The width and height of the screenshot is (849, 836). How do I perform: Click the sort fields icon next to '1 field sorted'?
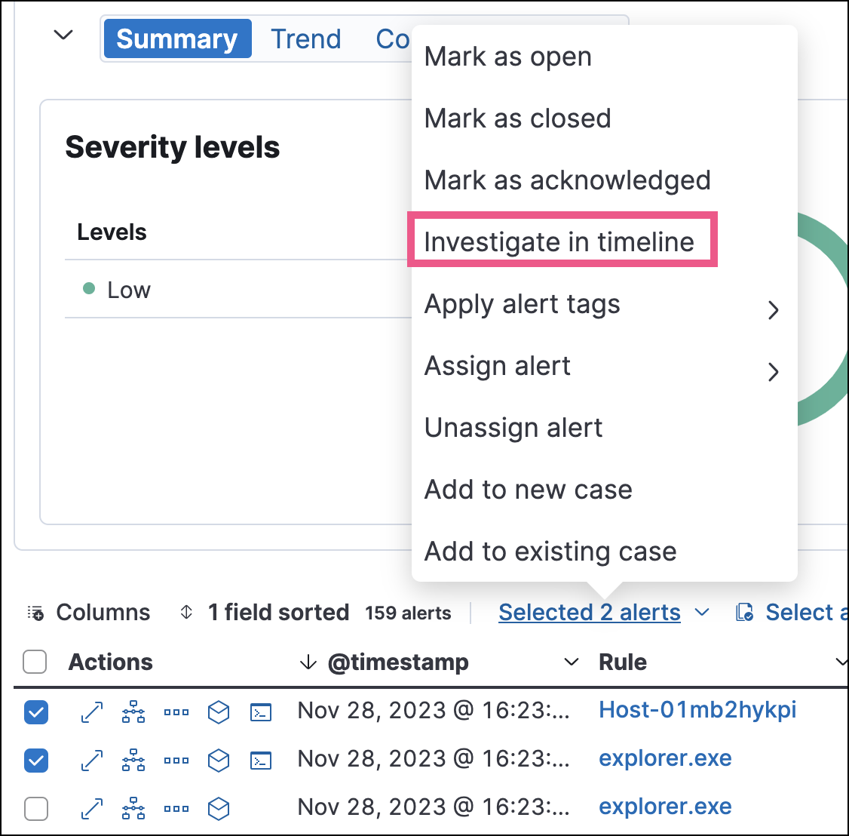[x=185, y=613]
